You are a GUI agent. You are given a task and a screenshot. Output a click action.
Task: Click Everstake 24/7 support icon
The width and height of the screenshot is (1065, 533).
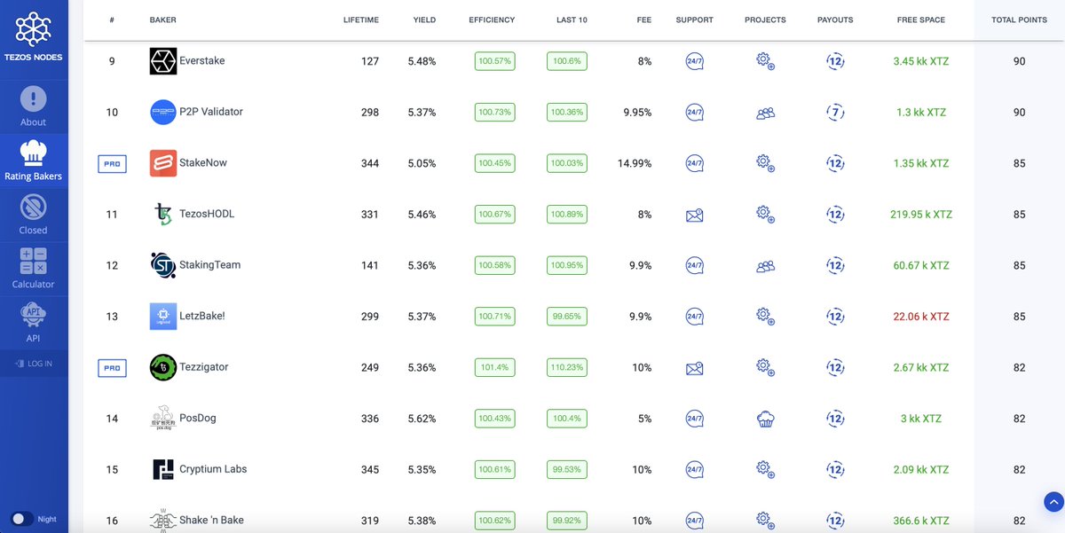click(x=695, y=62)
